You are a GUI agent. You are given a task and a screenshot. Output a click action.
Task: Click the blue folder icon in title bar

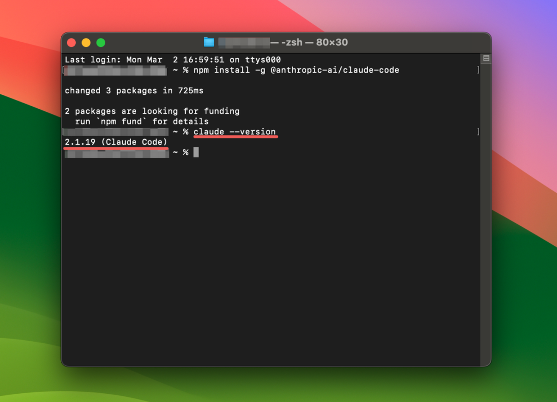(x=209, y=42)
